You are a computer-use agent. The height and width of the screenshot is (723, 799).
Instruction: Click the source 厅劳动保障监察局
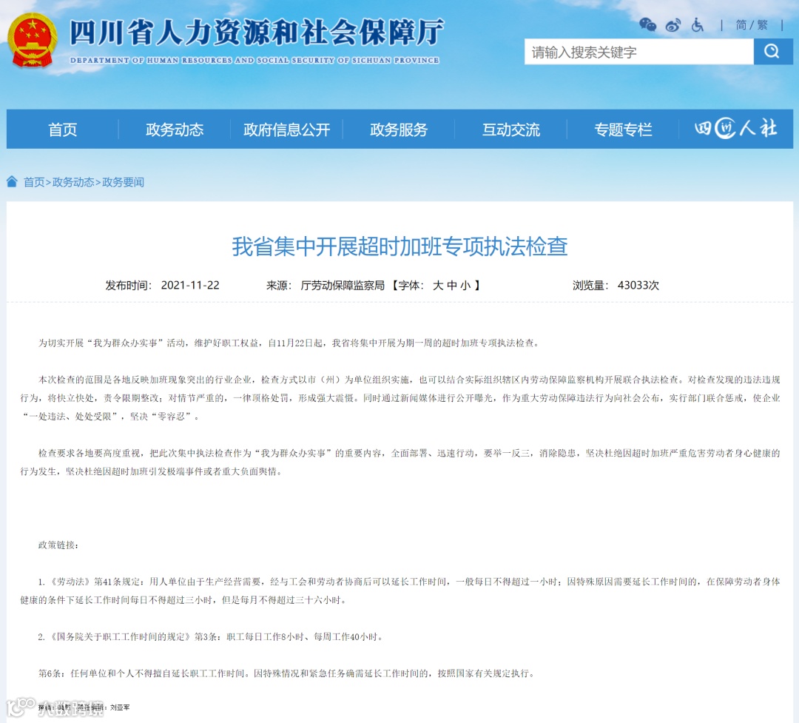tap(343, 285)
